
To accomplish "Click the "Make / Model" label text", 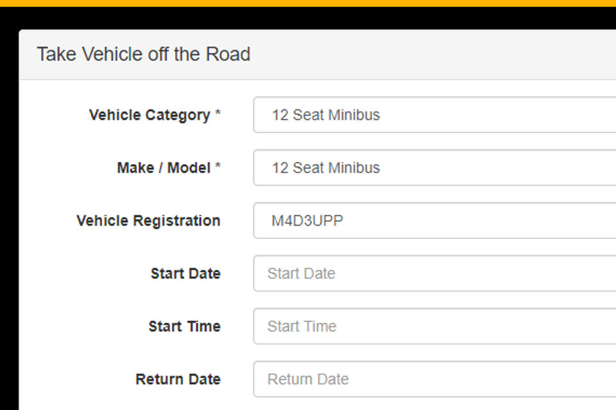I will point(164,168).
